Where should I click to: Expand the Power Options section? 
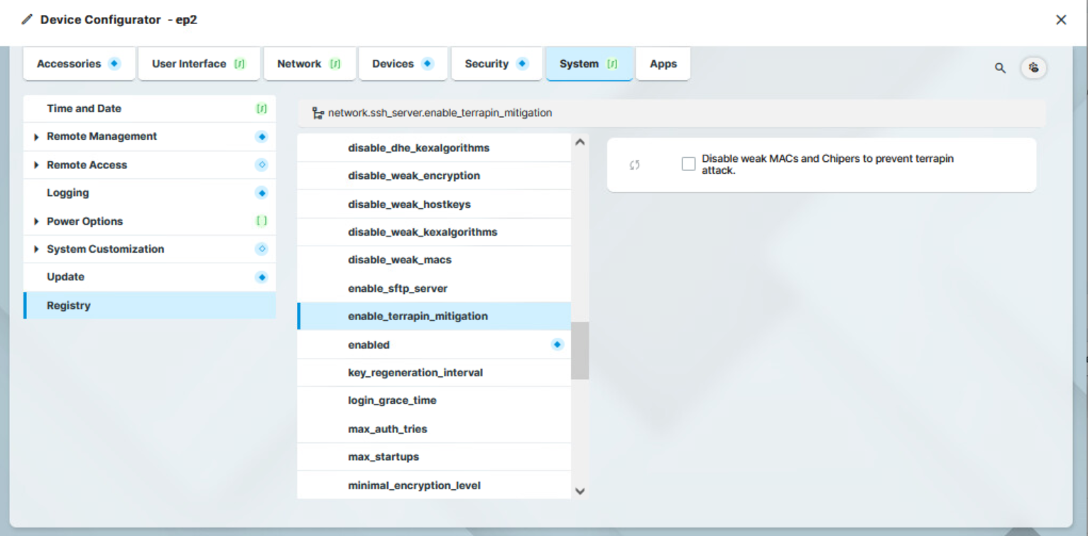(x=37, y=221)
